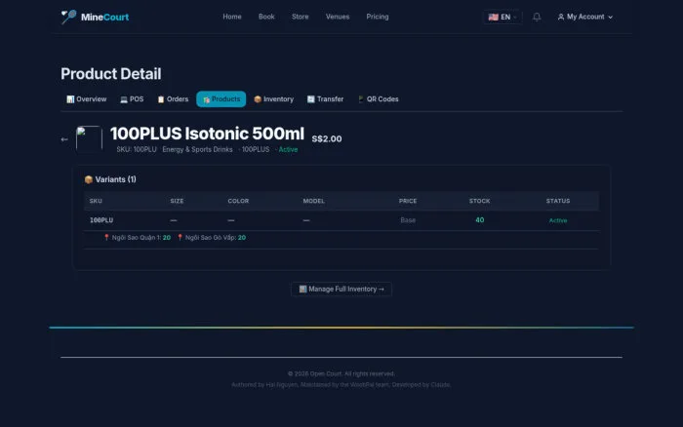
Task: Expand the My Account menu
Action: coord(585,17)
